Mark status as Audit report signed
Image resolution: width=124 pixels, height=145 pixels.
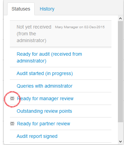tap(37, 136)
